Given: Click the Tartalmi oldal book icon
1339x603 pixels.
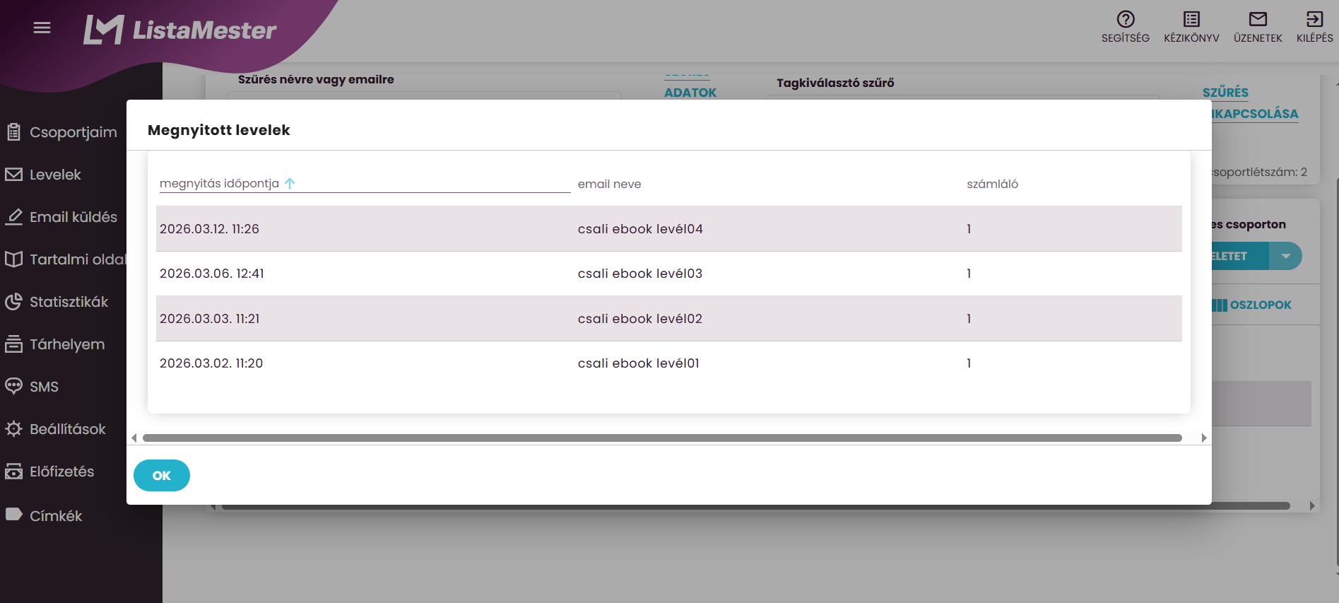Looking at the screenshot, I should pos(13,259).
